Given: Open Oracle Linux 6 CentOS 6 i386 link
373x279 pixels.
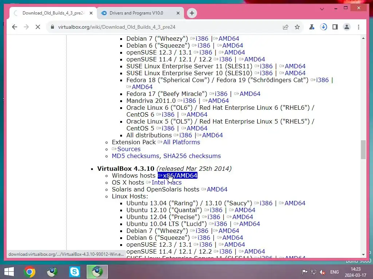Looking at the screenshot, I should pyautogui.click(x=165, y=114).
